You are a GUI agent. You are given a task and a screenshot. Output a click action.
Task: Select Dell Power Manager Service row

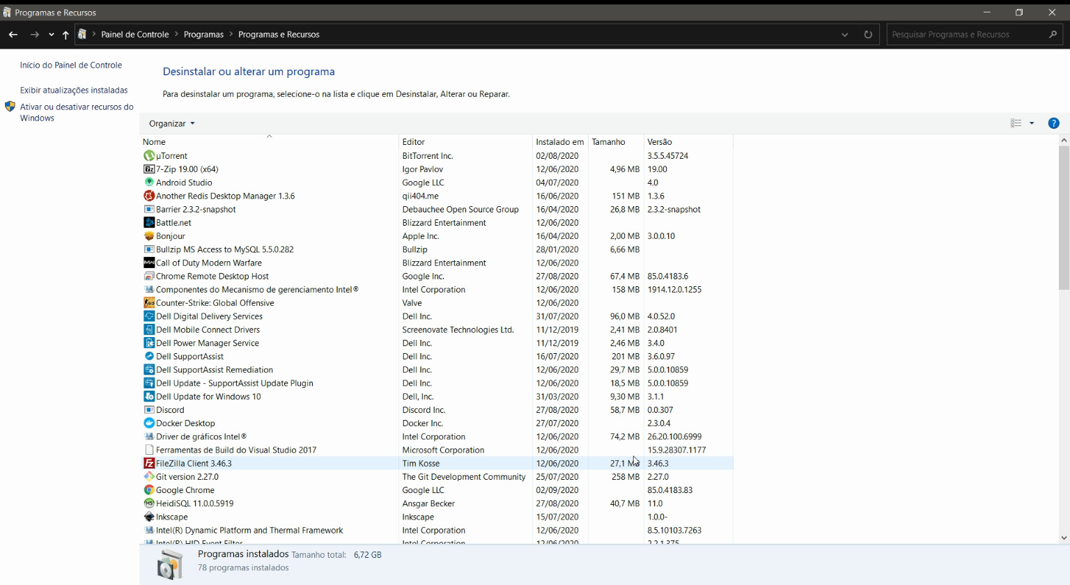pyautogui.click(x=437, y=343)
